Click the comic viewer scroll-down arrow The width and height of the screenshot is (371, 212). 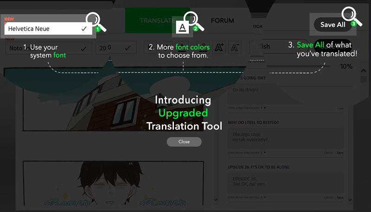coord(216,199)
